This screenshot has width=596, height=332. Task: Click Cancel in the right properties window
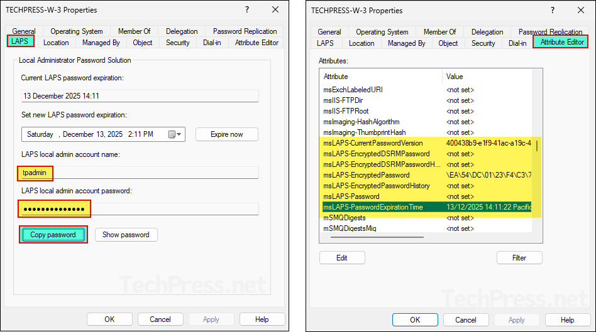click(x=466, y=320)
